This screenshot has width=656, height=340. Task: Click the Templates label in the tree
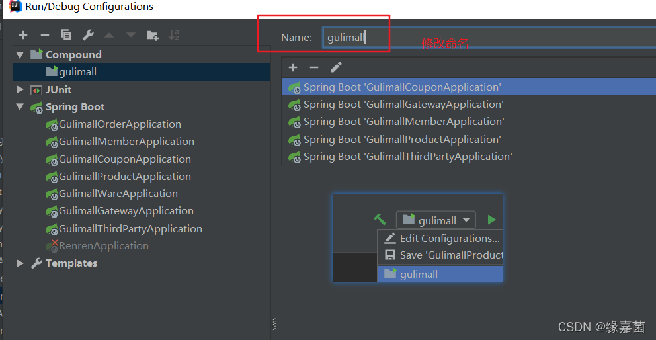71,263
